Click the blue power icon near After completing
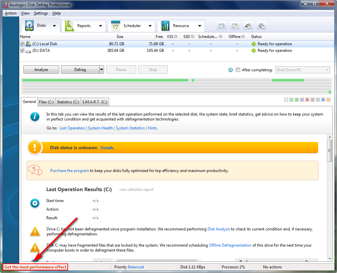The width and height of the screenshot is (337, 273). [x=231, y=70]
